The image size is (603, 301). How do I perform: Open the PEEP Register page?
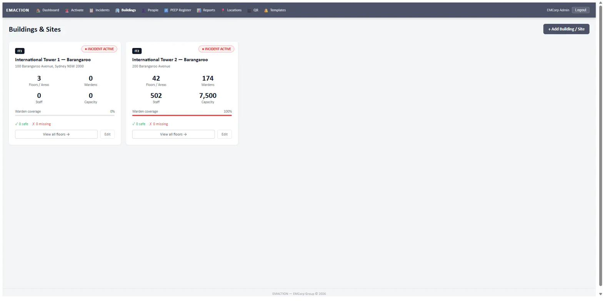click(181, 10)
